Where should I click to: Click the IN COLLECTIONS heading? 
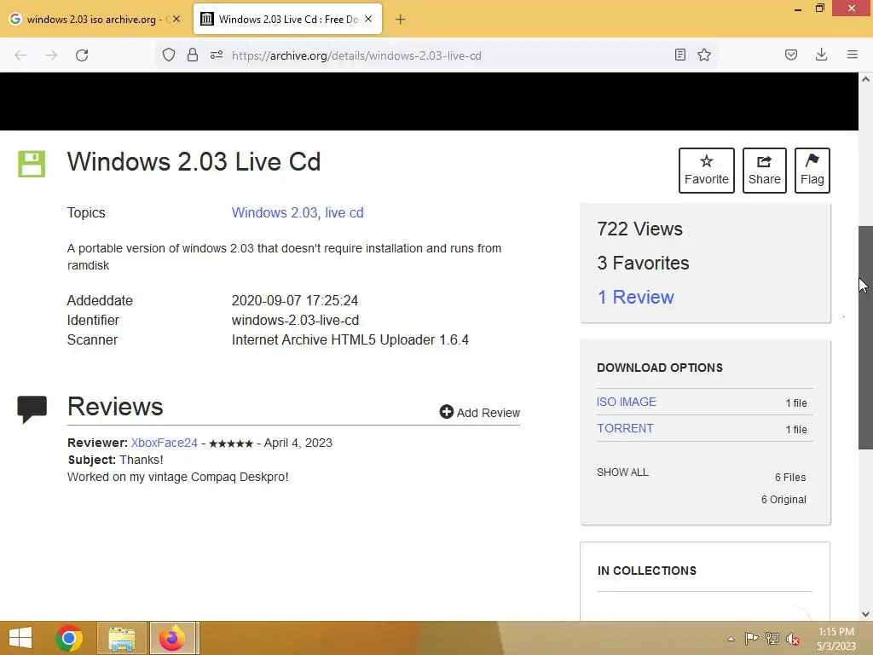pyautogui.click(x=647, y=571)
